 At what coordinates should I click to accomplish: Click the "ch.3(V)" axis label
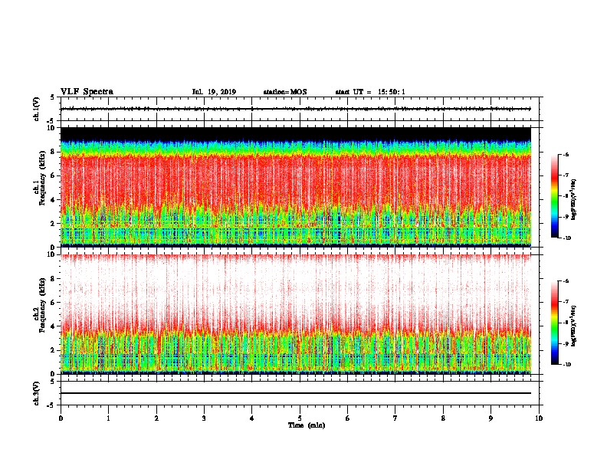coord(36,393)
